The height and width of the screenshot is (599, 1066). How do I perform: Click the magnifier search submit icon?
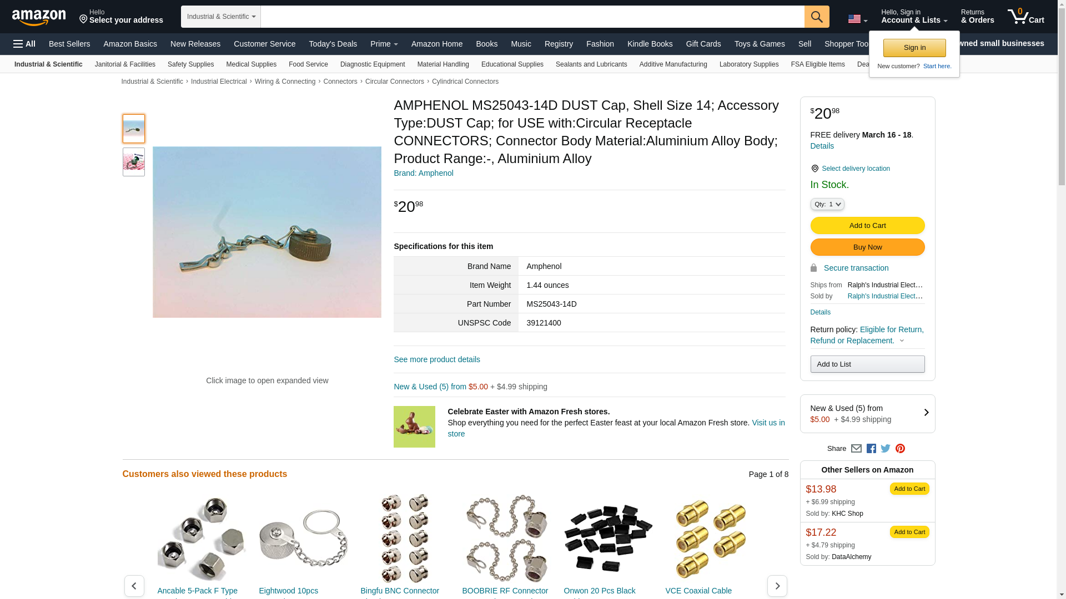coord(816,17)
